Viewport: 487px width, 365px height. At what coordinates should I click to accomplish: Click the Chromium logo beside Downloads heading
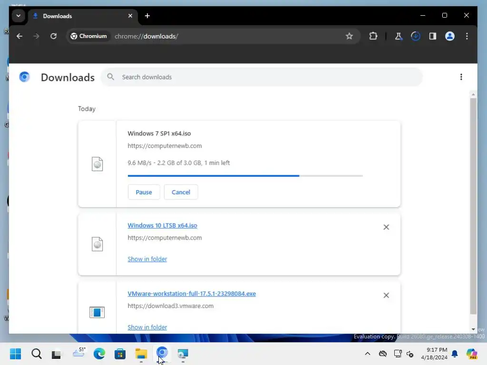(x=24, y=77)
